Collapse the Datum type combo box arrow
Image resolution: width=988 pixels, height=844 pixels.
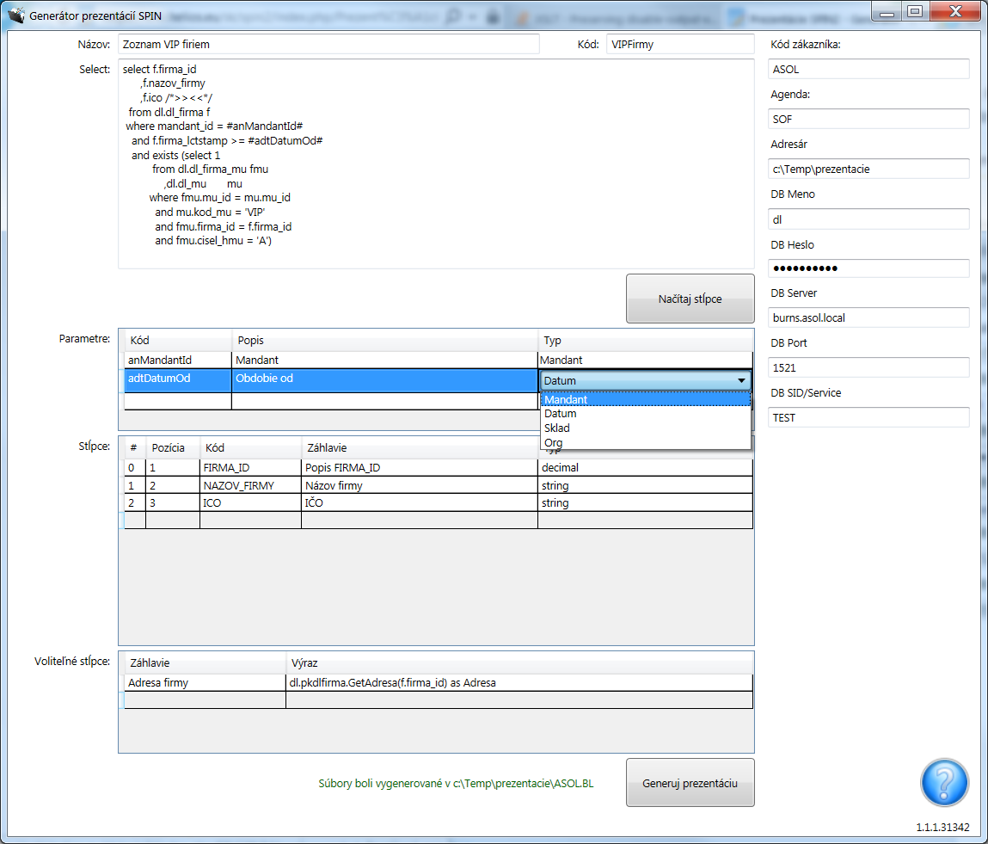point(740,380)
